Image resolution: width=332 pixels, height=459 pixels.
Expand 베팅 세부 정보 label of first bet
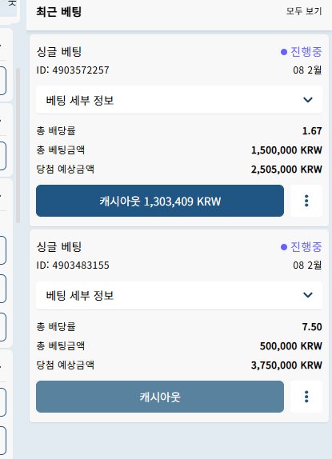80,101
